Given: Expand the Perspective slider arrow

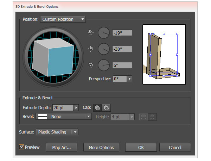Looking at the screenshot, I should pos(129,79).
